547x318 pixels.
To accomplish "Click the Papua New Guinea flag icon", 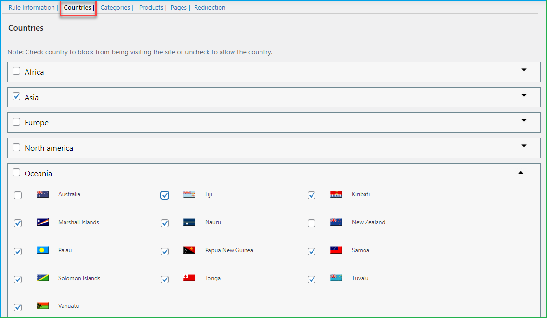I will coord(189,250).
